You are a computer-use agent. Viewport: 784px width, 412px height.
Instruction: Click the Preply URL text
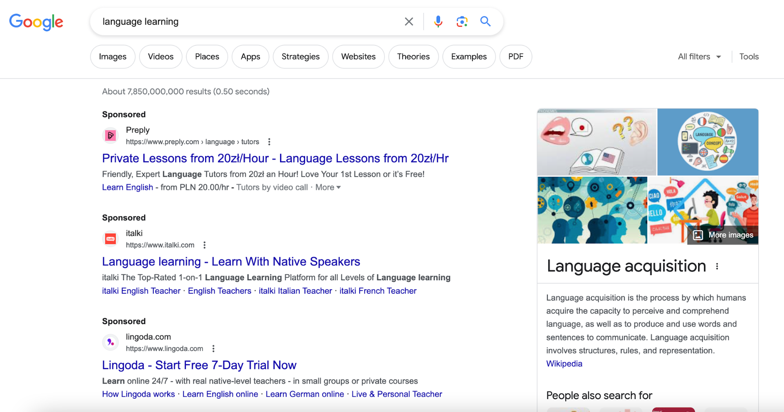pos(193,142)
